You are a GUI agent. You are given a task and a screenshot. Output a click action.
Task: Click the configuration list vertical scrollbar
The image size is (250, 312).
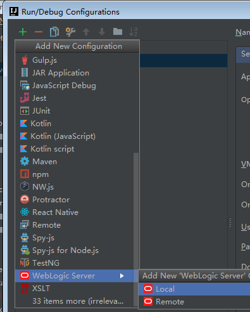click(136, 230)
